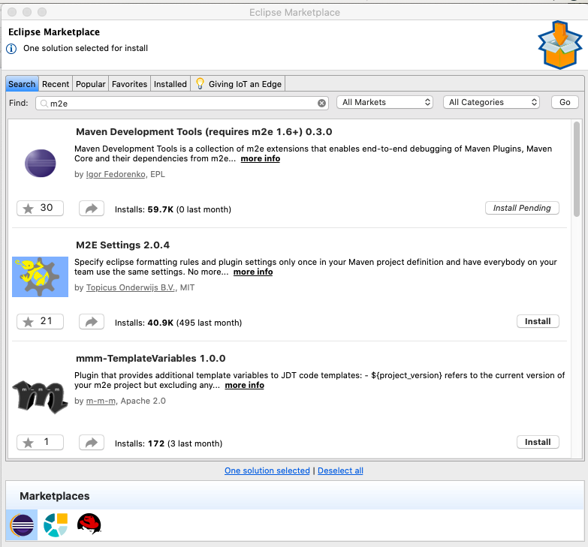Open the All Markets dropdown
Image resolution: width=588 pixels, height=547 pixels.
click(384, 102)
